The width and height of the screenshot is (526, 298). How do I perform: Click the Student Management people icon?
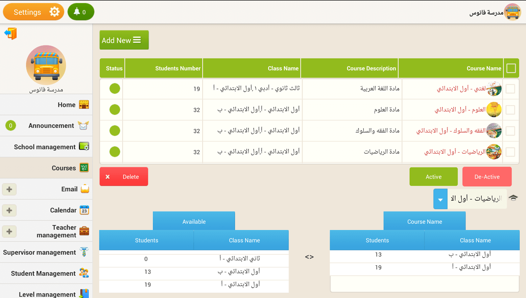84,273
